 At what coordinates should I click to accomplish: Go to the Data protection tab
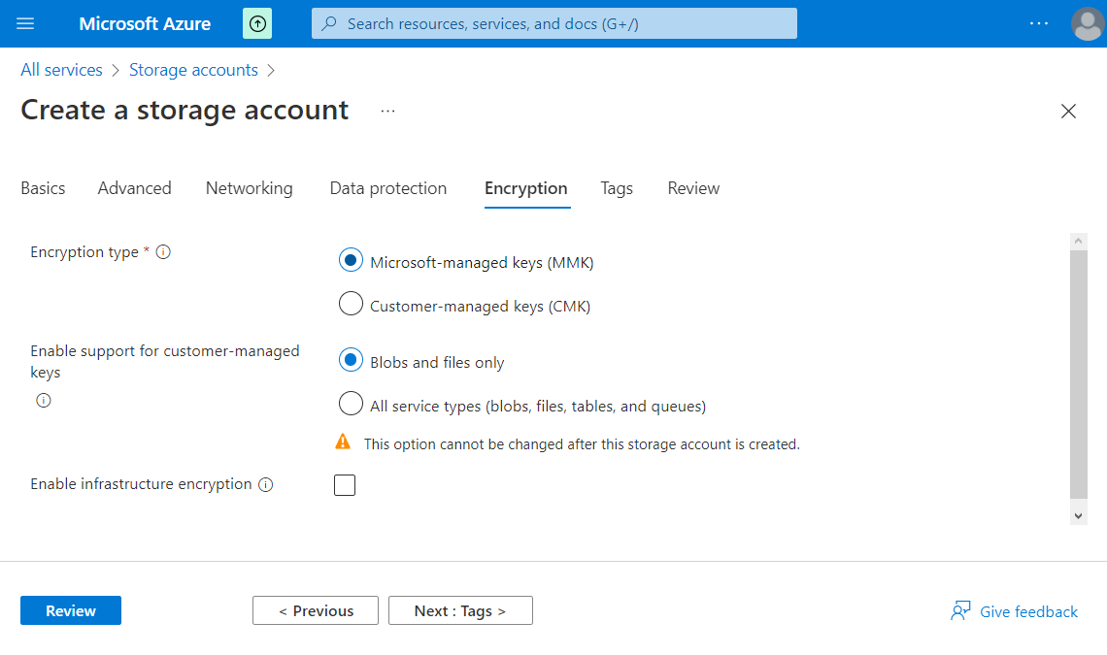pyautogui.click(x=388, y=188)
